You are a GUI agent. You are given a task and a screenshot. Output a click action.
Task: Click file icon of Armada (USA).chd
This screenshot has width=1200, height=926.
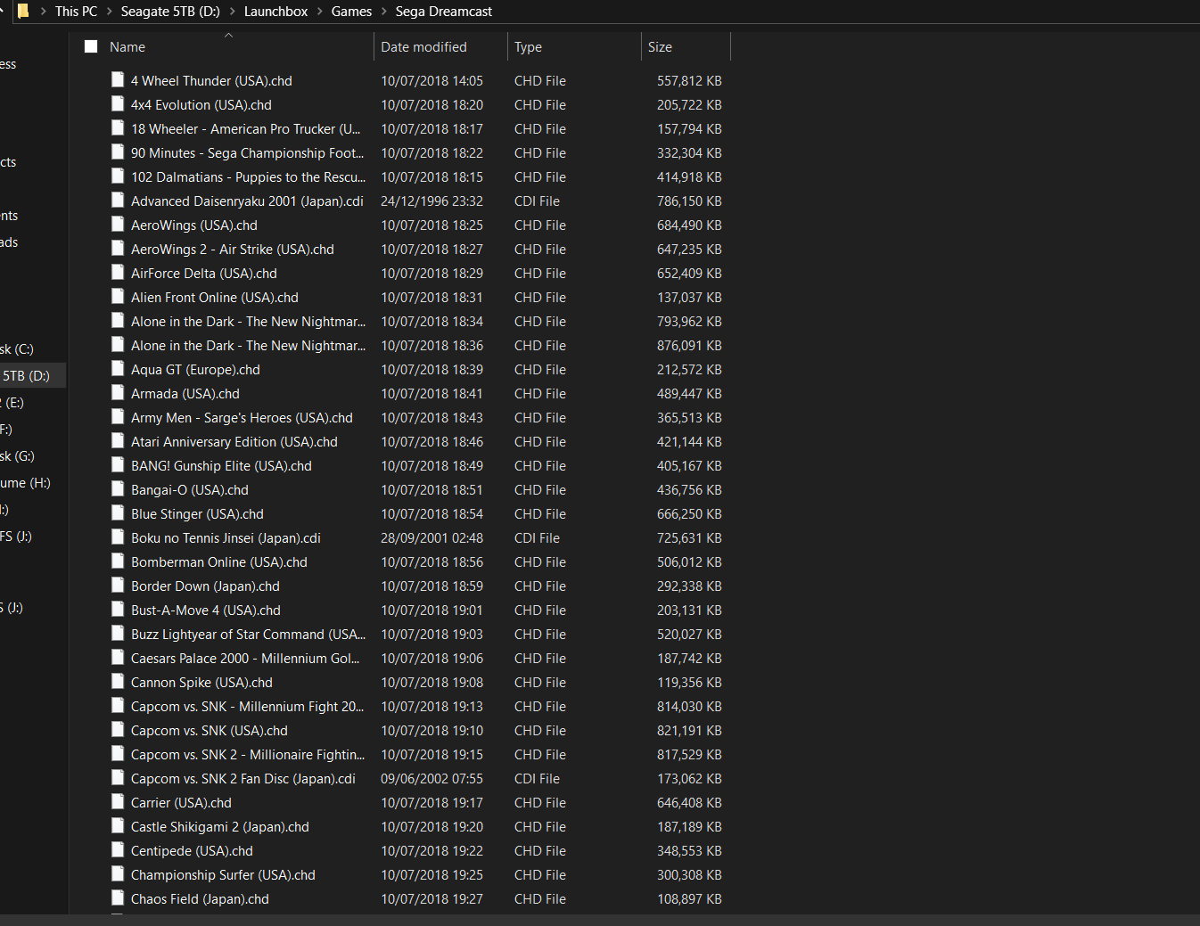pos(118,392)
